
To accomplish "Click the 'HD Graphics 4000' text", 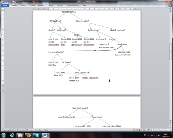I will (x=106, y=48).
